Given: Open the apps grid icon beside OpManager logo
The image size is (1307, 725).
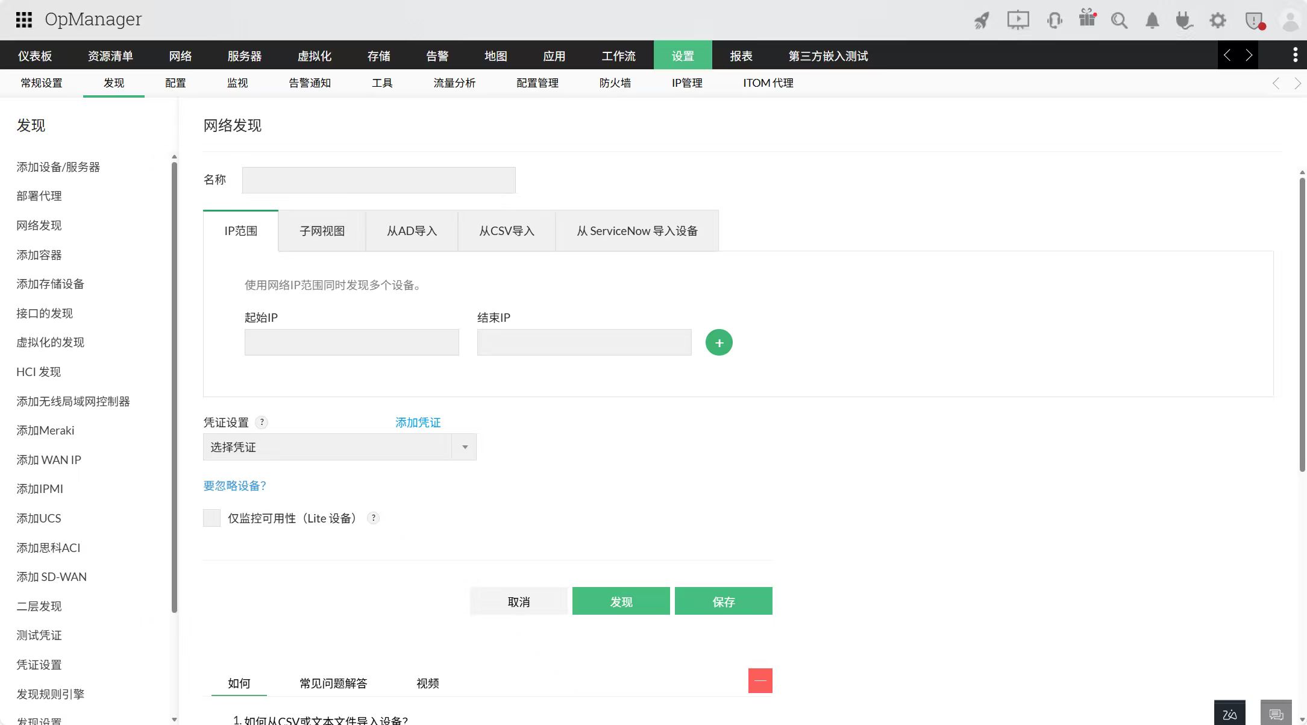Looking at the screenshot, I should pyautogui.click(x=24, y=20).
